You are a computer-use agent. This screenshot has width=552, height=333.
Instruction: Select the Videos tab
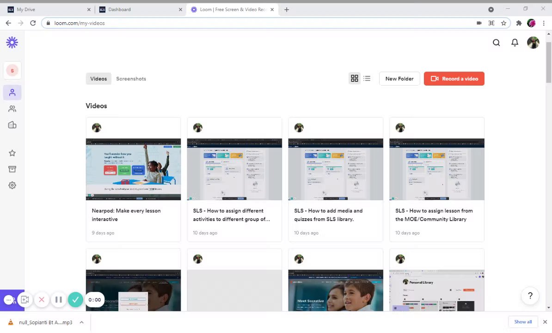[x=98, y=79]
